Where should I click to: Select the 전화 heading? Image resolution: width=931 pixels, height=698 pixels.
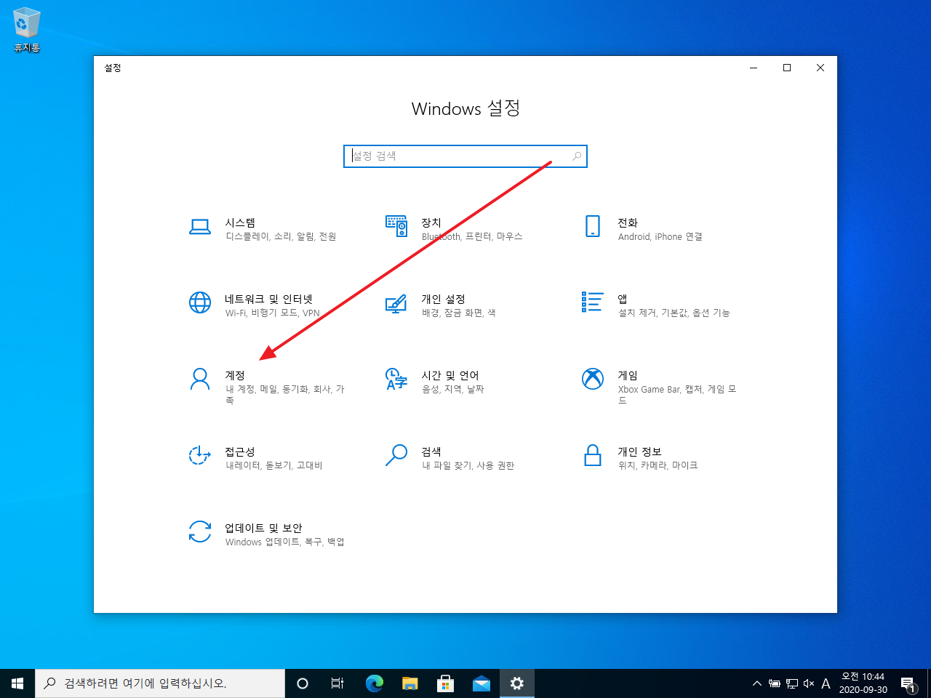tap(628, 222)
